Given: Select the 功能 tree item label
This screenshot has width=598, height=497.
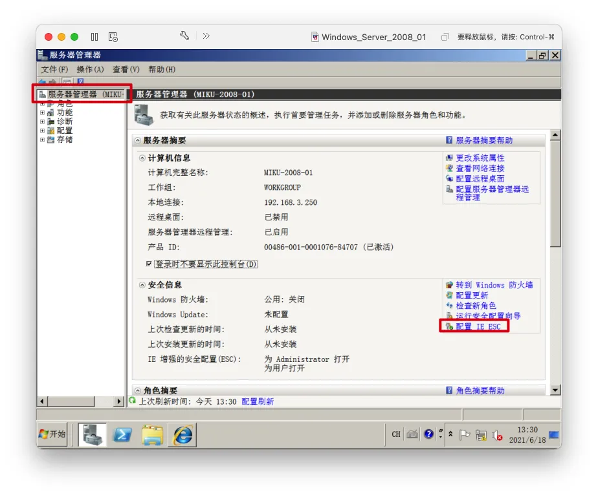Looking at the screenshot, I should 65,112.
